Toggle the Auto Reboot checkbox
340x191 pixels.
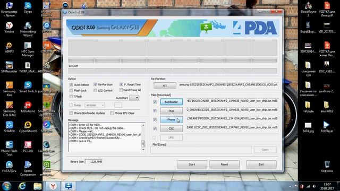coord(71,85)
